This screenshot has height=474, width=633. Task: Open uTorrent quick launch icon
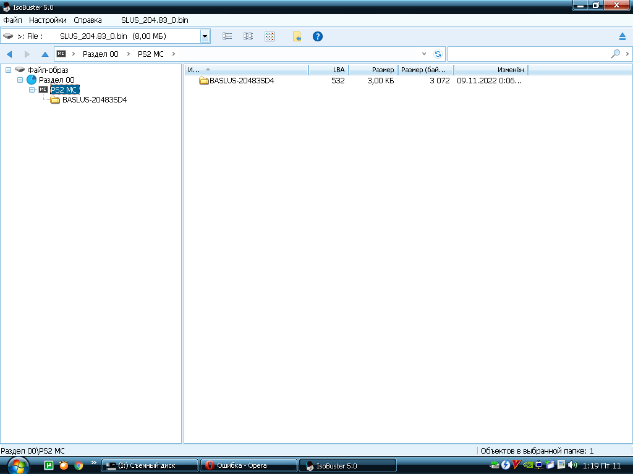48,465
